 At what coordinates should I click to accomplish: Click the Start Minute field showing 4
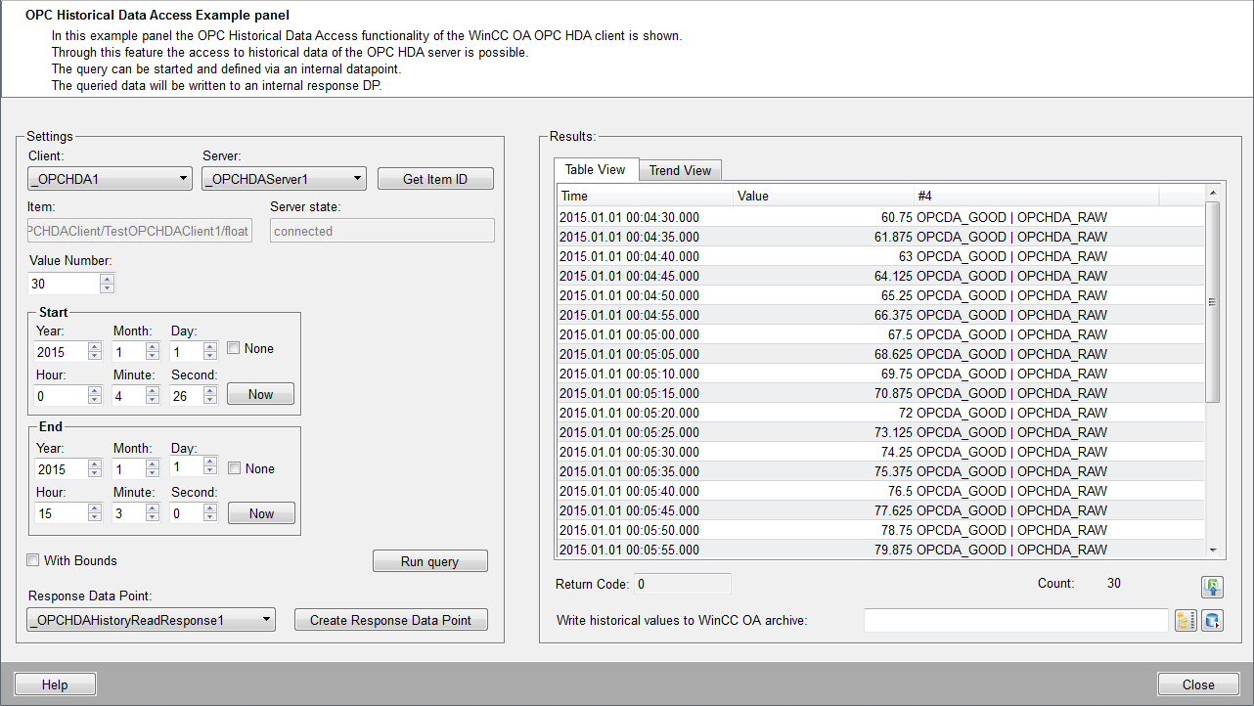click(128, 396)
